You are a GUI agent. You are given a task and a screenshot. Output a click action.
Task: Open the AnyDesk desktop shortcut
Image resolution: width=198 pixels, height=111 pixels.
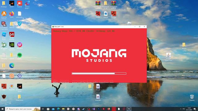(19, 4)
